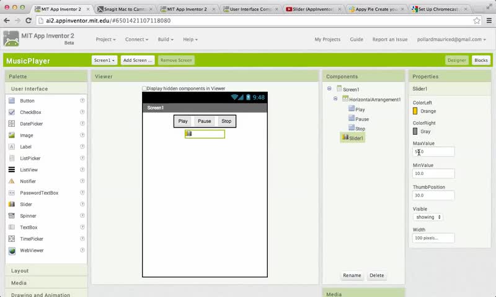Rename the selected component

pyautogui.click(x=352, y=275)
